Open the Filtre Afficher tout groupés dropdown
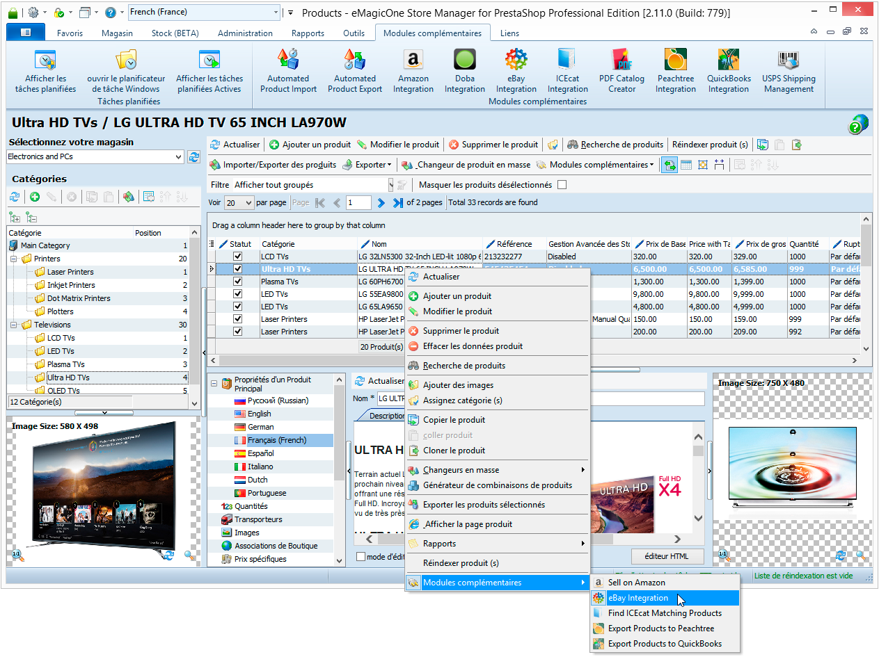879x657 pixels. (x=390, y=185)
